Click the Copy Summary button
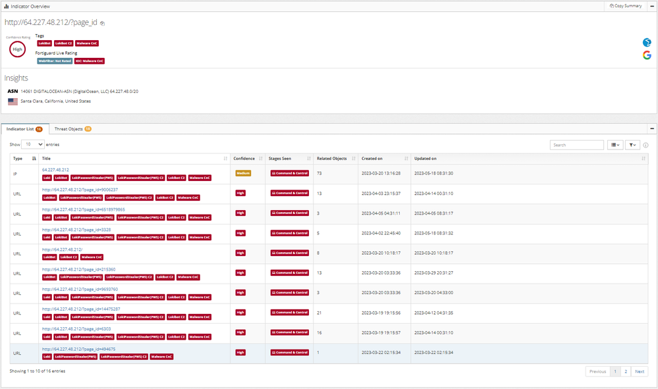Viewport: 658px width, 389px height. click(x=625, y=6)
